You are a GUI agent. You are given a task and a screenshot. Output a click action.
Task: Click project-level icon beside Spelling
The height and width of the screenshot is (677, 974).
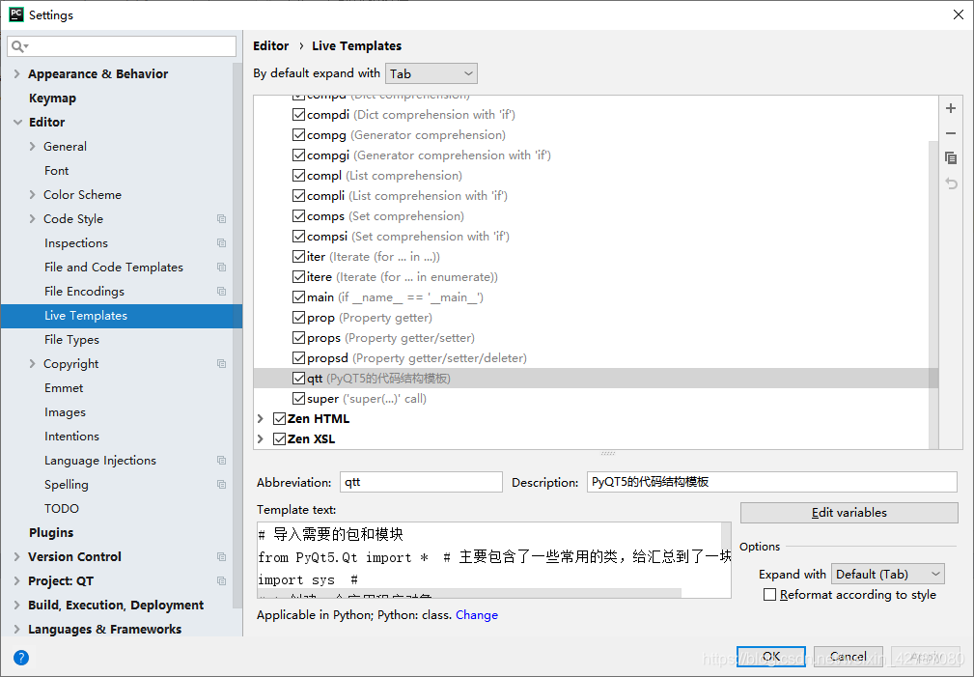tap(221, 484)
